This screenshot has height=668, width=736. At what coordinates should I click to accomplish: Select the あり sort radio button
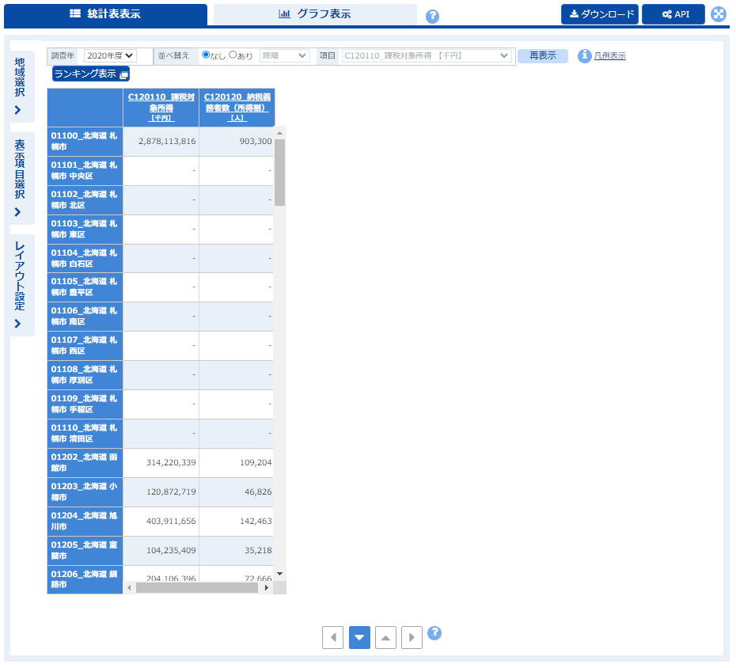tap(233, 55)
